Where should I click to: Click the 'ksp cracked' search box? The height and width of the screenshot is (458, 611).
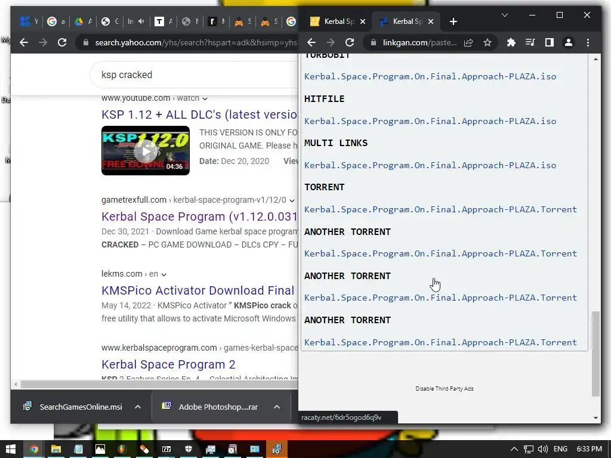[195, 75]
